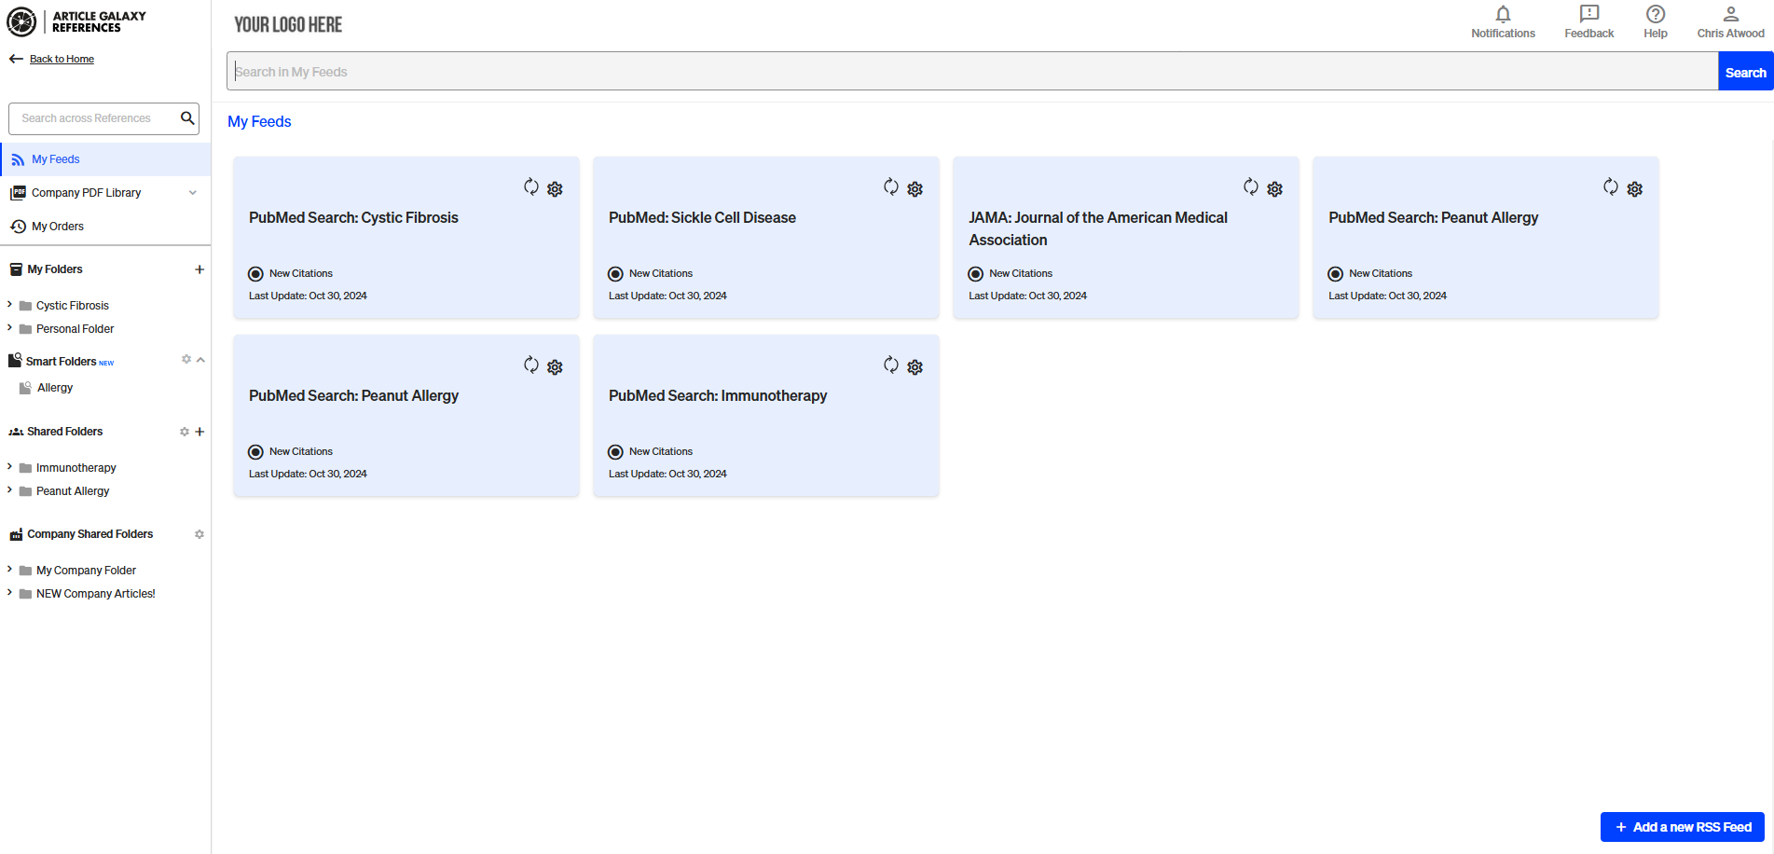Screen dimensions: 1774x854
Task: Click the magnifier in Search across References
Action: click(x=187, y=118)
